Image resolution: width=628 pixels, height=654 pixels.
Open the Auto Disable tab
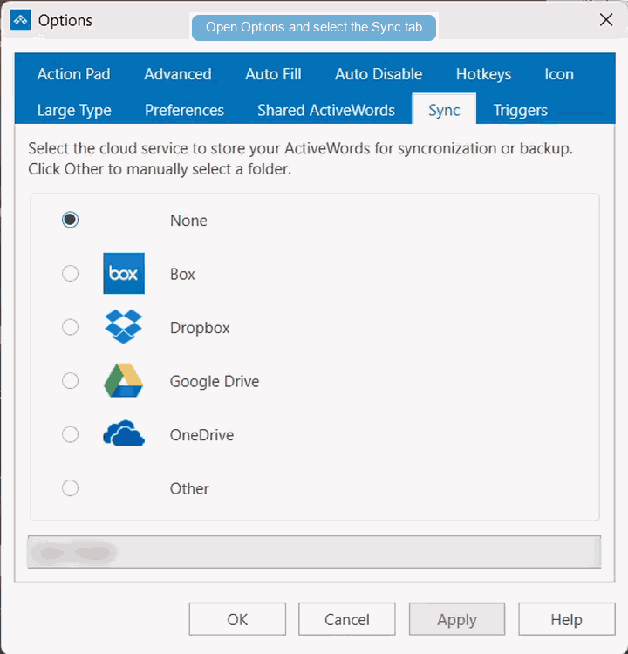(379, 74)
